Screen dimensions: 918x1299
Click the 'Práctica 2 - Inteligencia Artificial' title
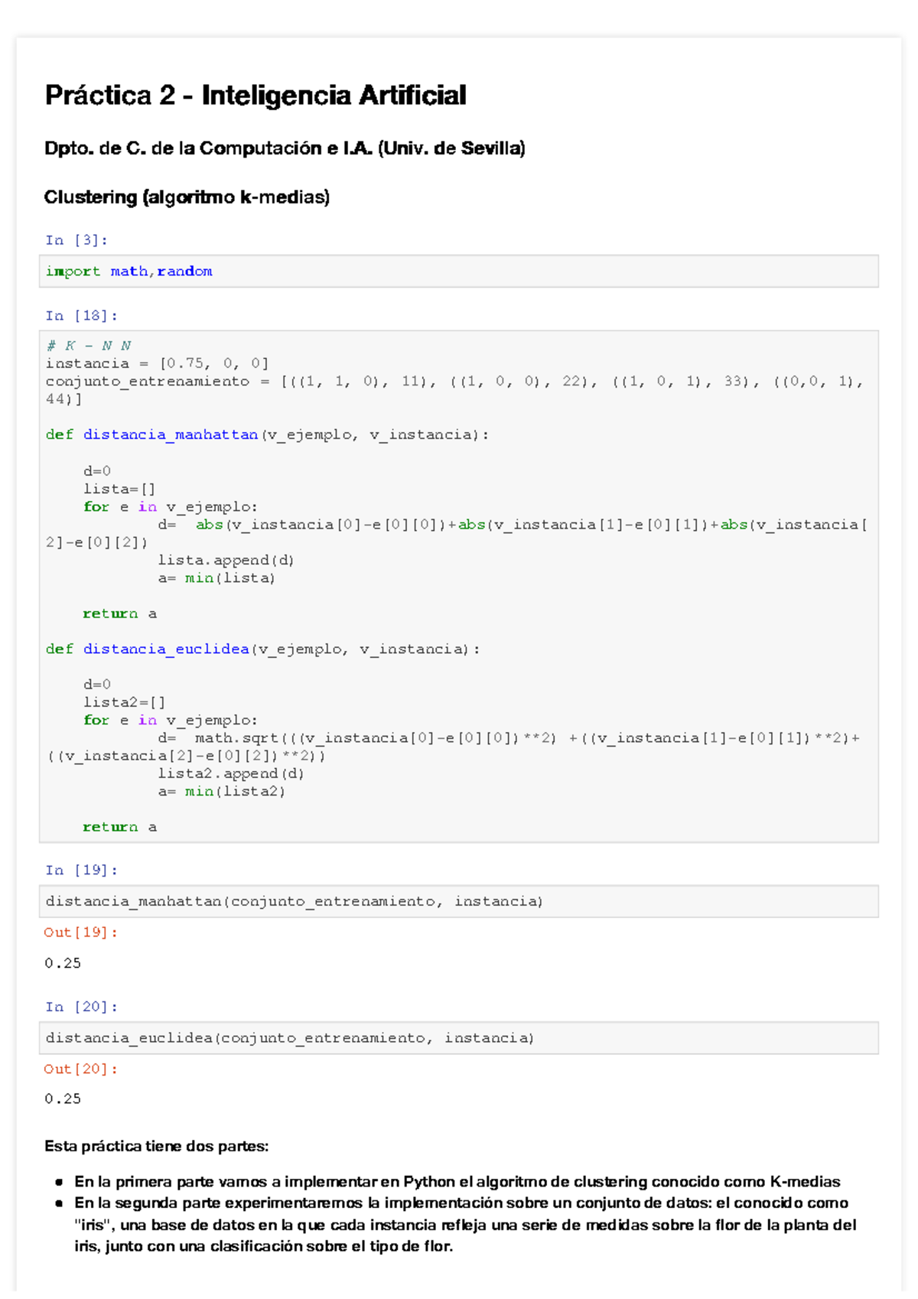tap(255, 96)
